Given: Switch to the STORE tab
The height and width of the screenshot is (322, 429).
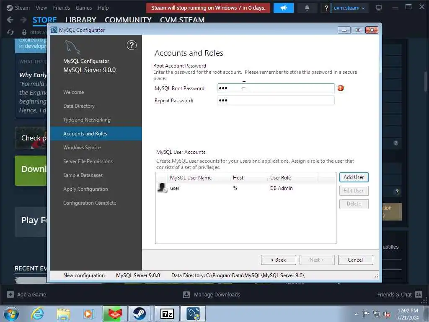Looking at the screenshot, I should tap(44, 20).
